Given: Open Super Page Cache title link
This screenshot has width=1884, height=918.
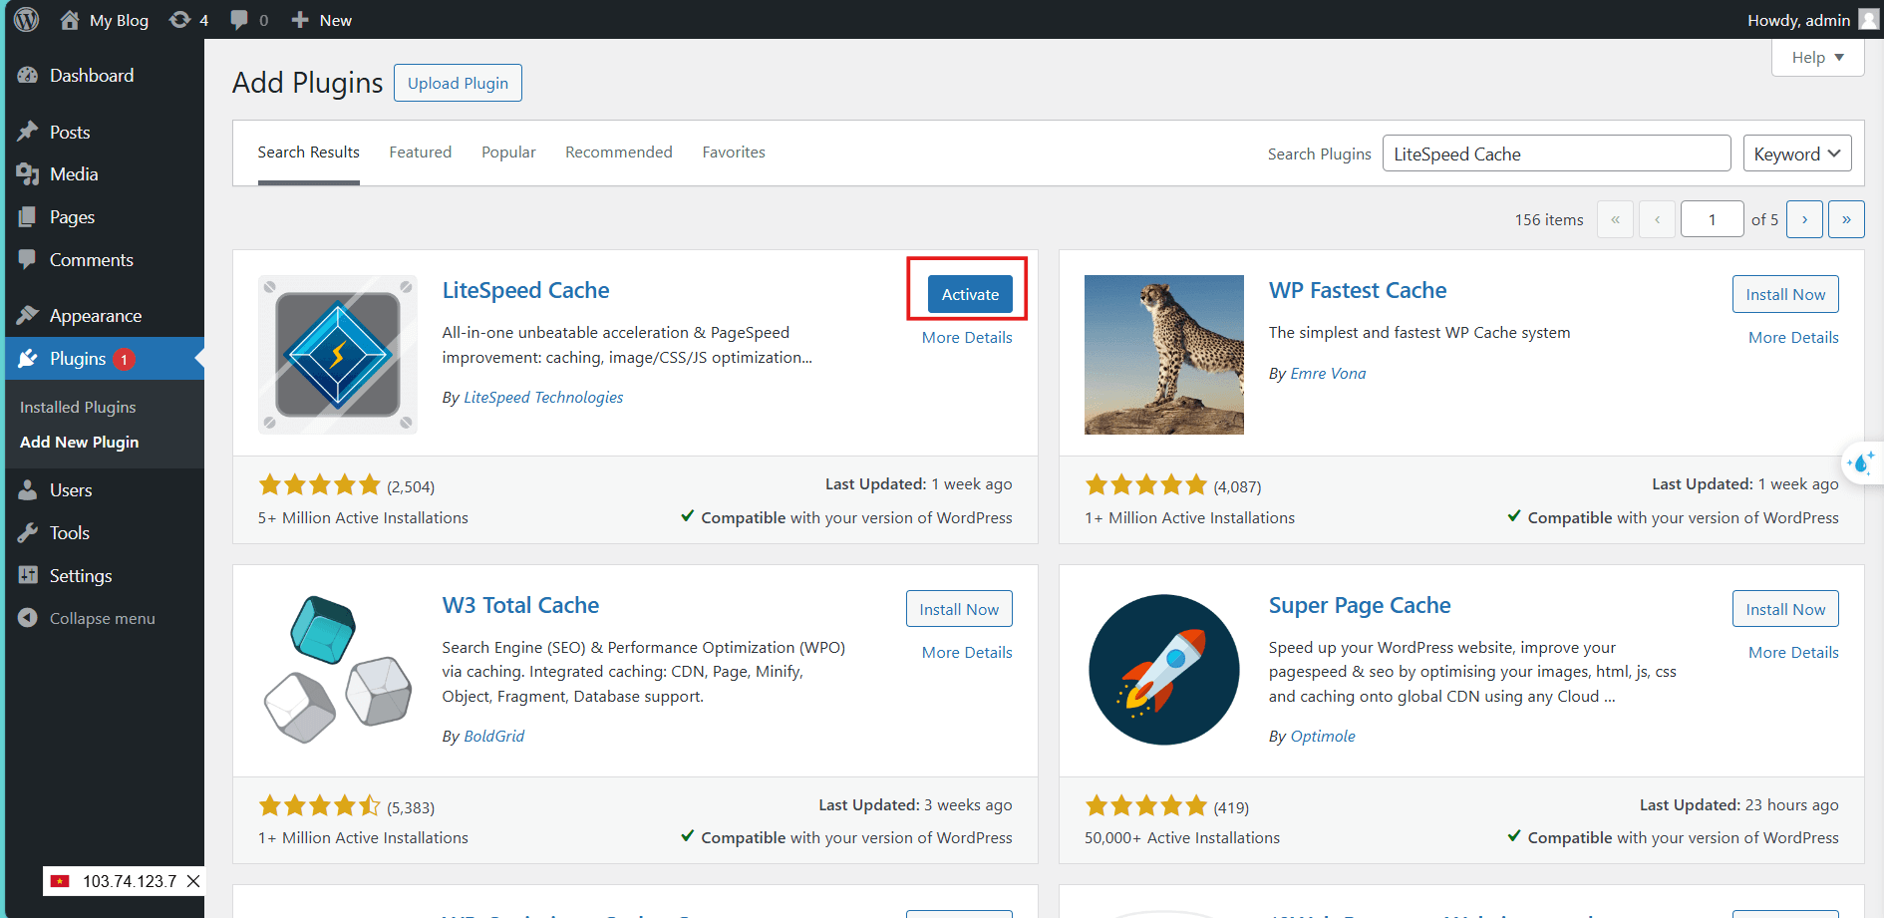Looking at the screenshot, I should [x=1360, y=605].
